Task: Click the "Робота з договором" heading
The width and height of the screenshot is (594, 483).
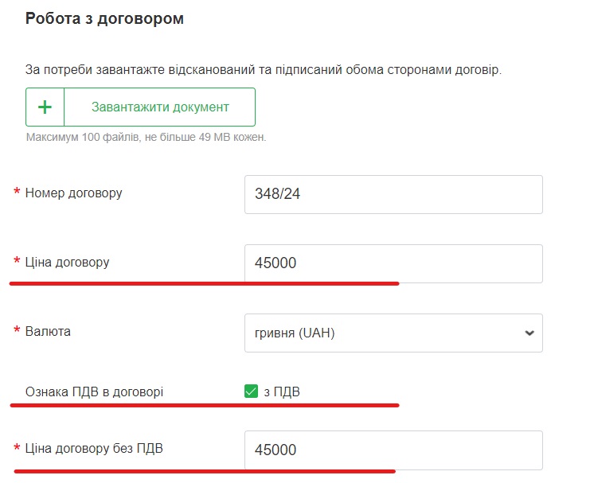Action: pyautogui.click(x=105, y=18)
